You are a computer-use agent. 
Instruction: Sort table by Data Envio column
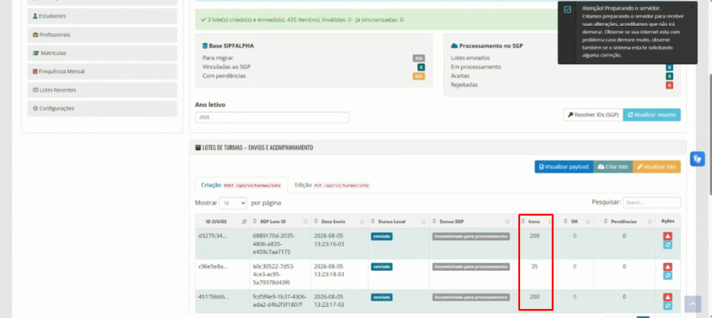click(x=339, y=222)
